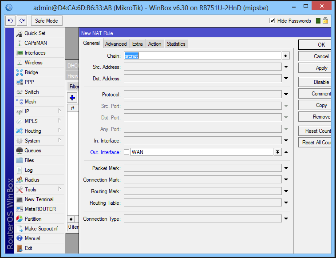This screenshot has height=258, width=336.
Task: Switch to the General tab
Action: tap(91, 43)
